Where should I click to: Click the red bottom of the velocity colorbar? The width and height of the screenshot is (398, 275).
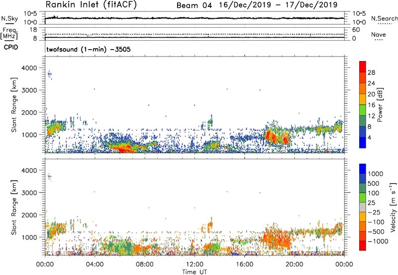point(363,246)
